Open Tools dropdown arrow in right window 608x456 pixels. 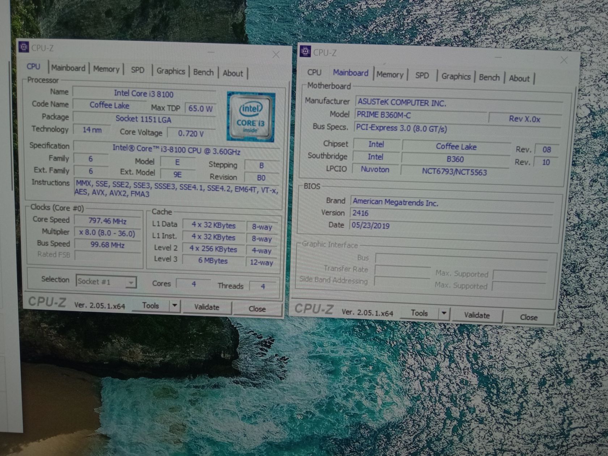(444, 313)
